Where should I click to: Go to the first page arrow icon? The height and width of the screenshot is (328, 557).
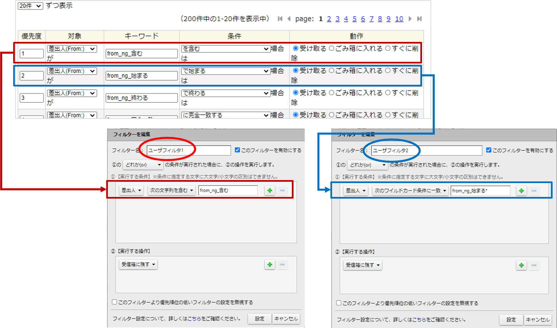[280, 19]
